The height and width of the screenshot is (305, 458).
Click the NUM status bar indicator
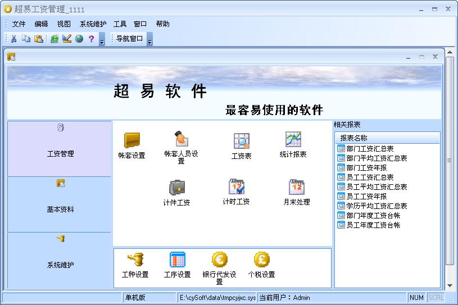point(416,297)
